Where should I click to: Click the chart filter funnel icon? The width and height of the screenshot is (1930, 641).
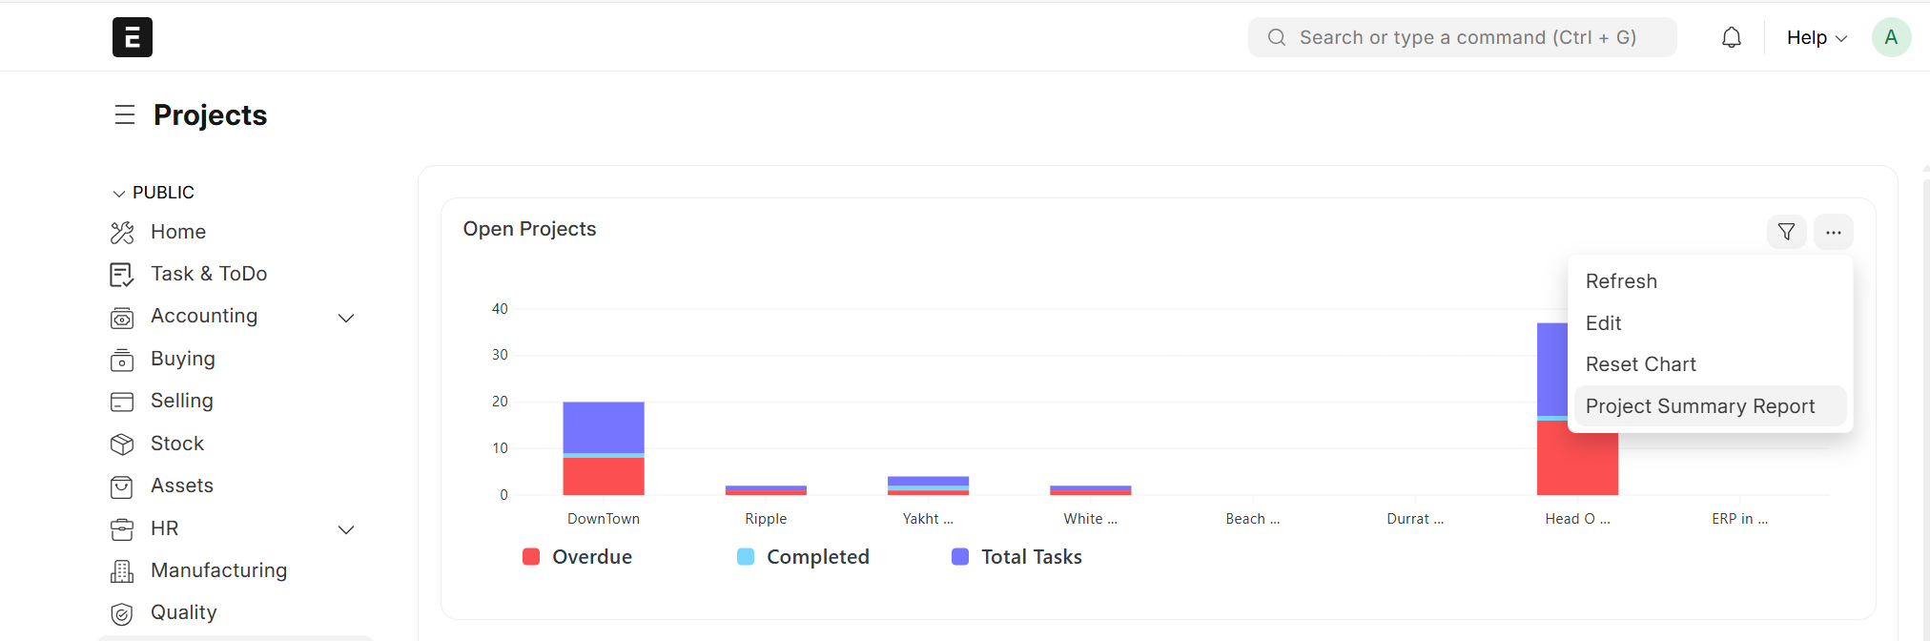click(1786, 232)
